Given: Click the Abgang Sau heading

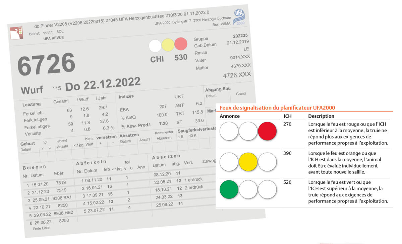Looking at the screenshot, I should pyautogui.click(x=217, y=89).
